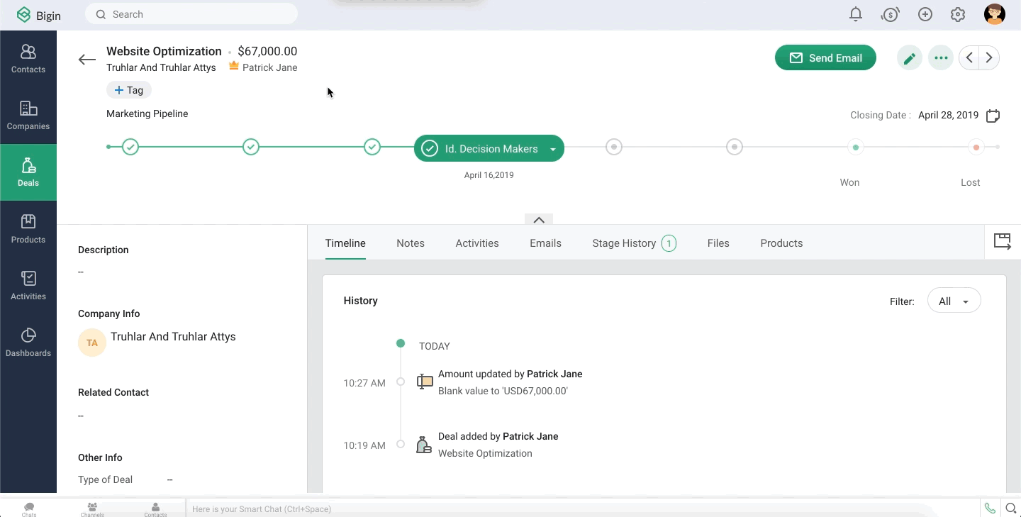Open the History filter All dropdown
The image size is (1021, 517).
954,301
